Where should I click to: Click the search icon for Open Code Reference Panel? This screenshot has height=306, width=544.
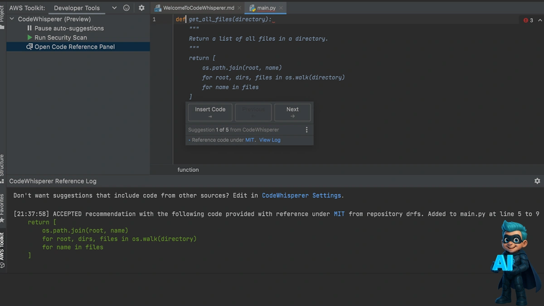[29, 47]
